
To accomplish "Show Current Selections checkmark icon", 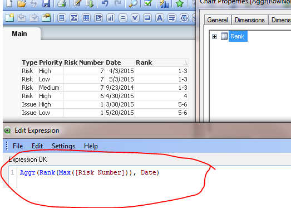I will [x=148, y=3].
